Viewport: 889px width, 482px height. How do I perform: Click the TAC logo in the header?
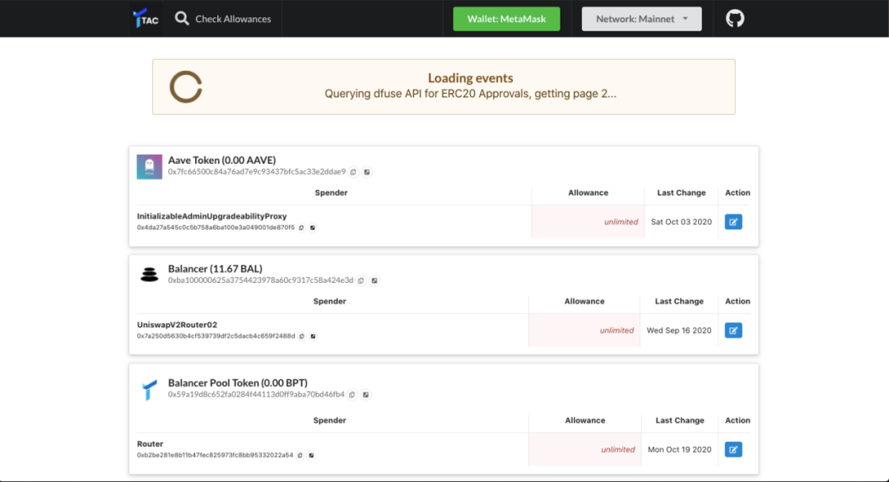pyautogui.click(x=146, y=18)
